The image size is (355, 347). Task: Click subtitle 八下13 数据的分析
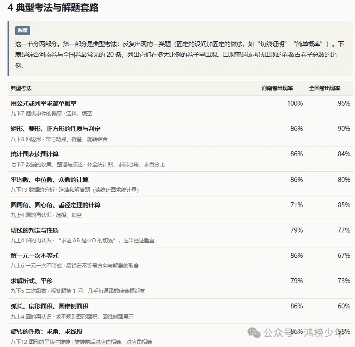coord(32,190)
